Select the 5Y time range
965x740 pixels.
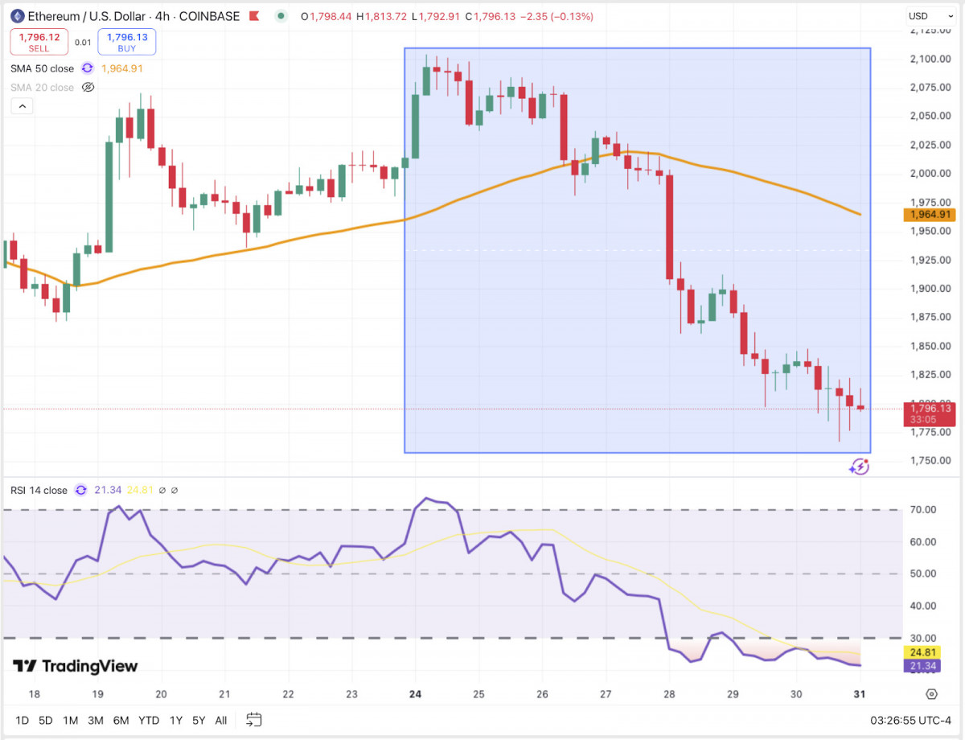[x=199, y=720]
